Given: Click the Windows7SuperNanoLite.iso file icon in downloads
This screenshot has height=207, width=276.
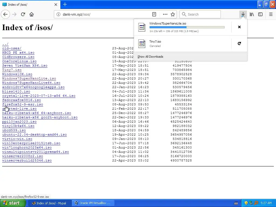Looking at the screenshot, I should [142, 27].
